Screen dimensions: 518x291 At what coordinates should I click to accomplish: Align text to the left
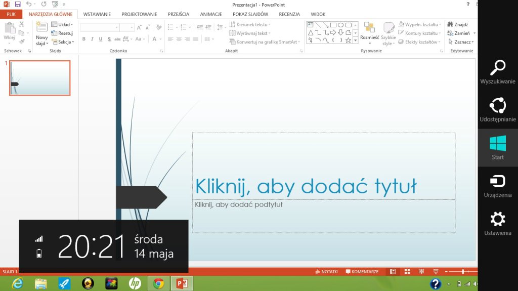170,39
